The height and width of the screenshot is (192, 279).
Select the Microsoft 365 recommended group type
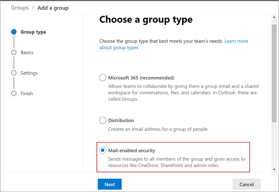[102, 78]
